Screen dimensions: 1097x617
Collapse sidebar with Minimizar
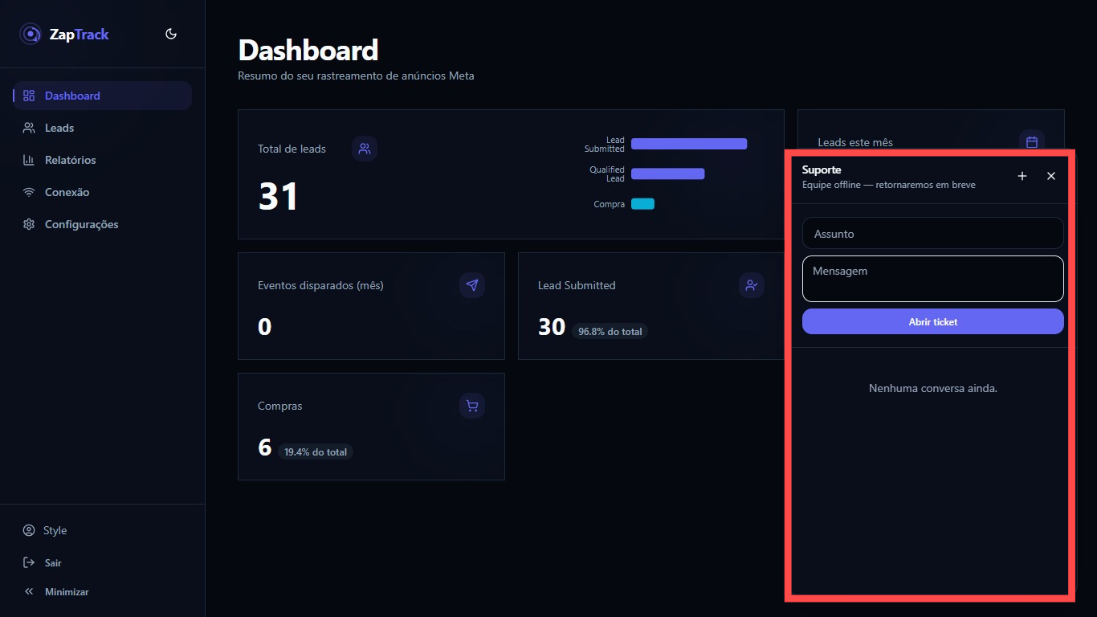[103, 591]
